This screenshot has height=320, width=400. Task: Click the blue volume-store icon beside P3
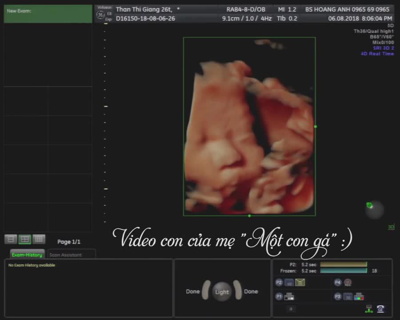[348, 297]
